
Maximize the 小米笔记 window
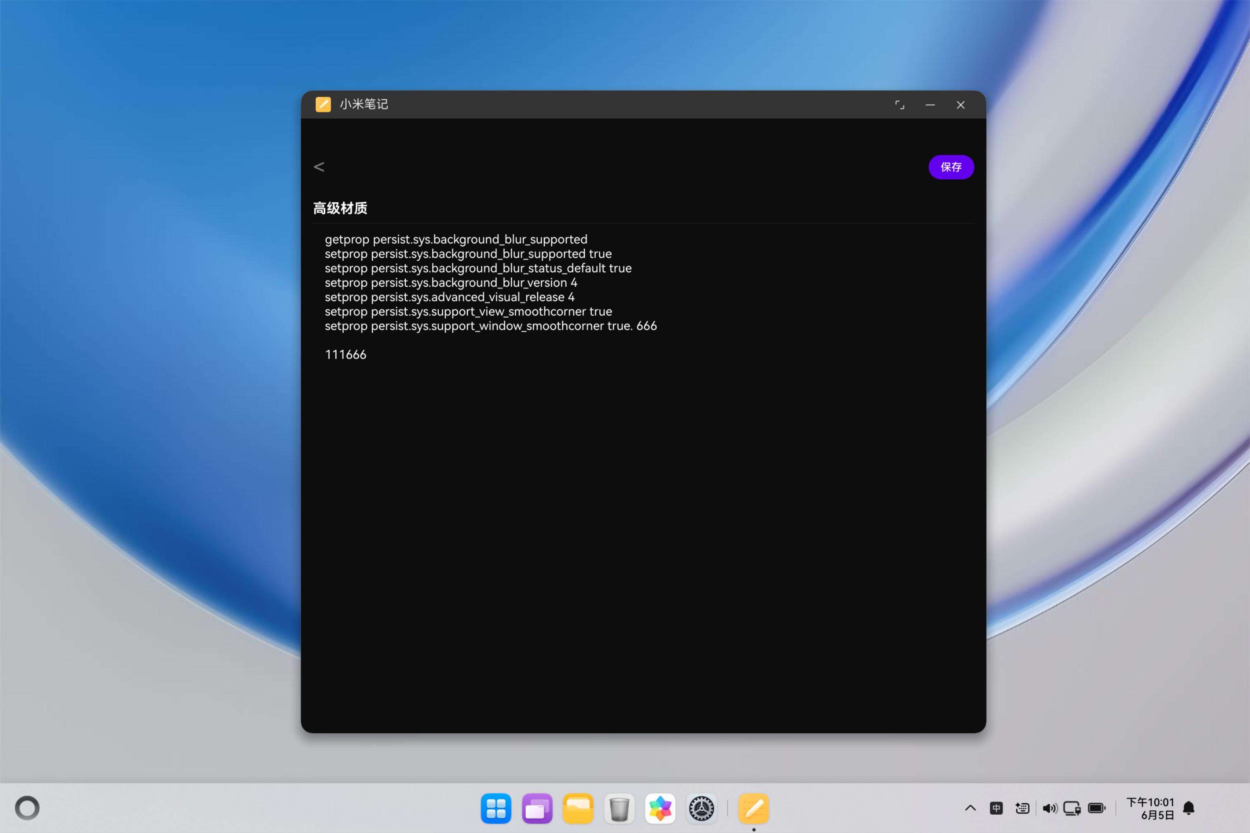[899, 105]
